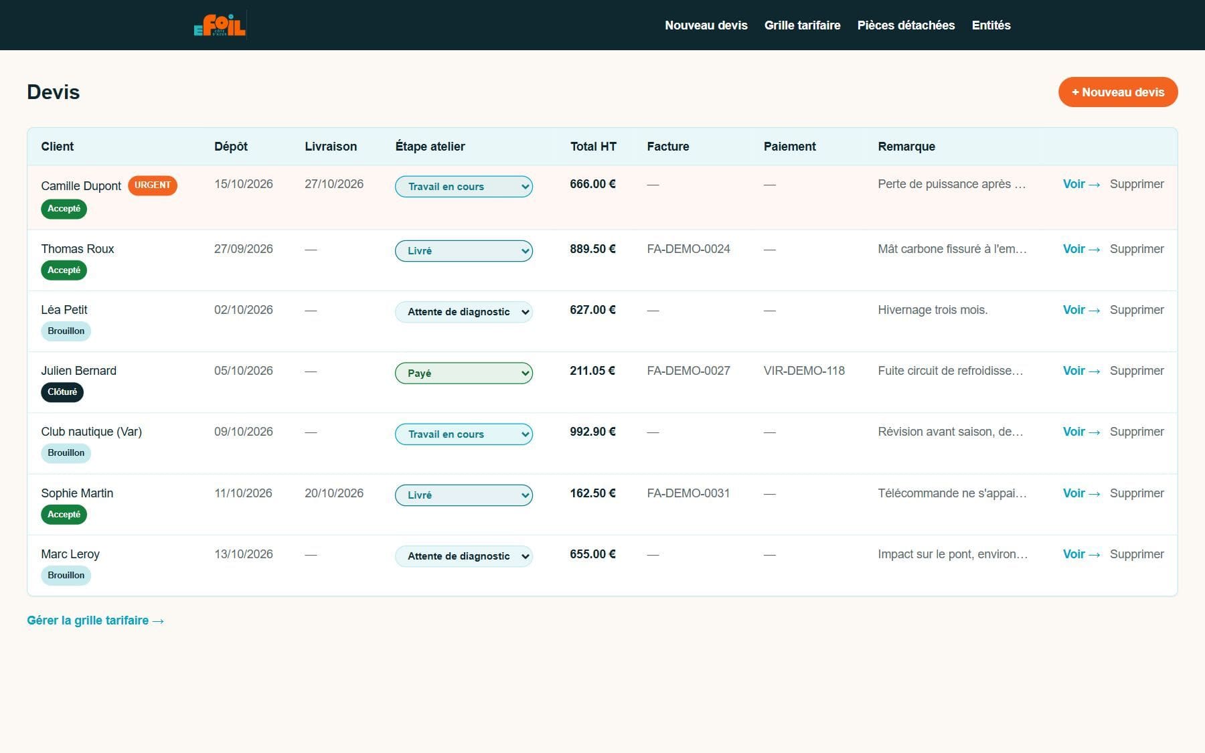
Task: Click Supprimer on Julien Bernard row
Action: pyautogui.click(x=1137, y=371)
